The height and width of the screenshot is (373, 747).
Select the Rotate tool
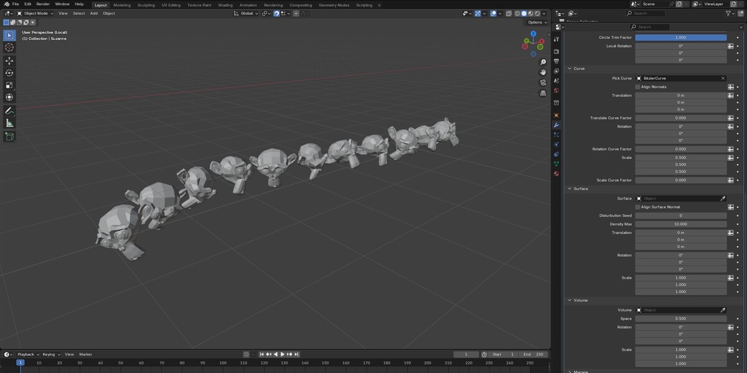[x=9, y=73]
